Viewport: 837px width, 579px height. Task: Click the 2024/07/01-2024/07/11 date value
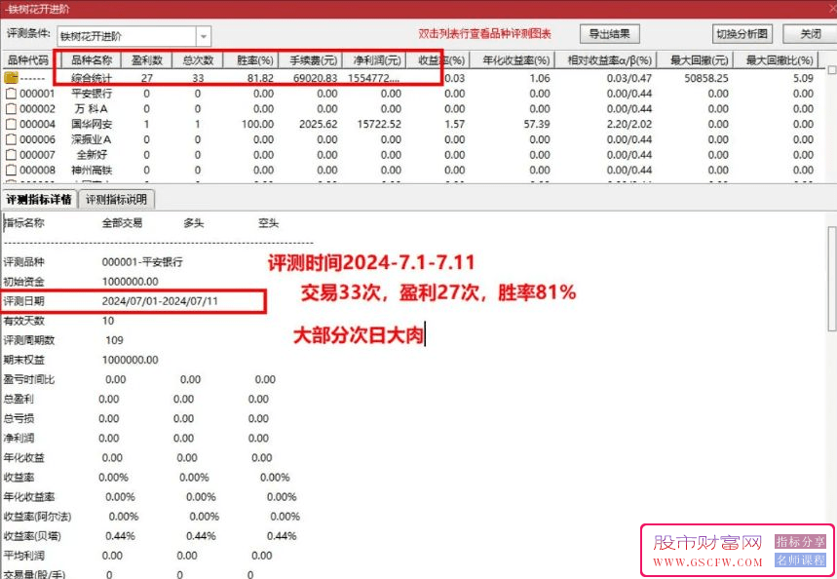pos(160,301)
